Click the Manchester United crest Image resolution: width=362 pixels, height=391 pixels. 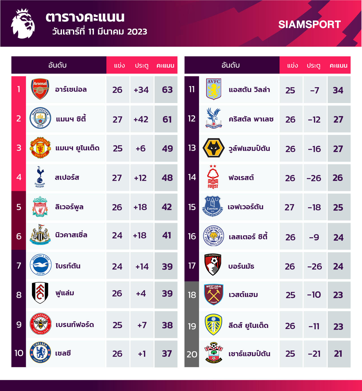(x=40, y=148)
